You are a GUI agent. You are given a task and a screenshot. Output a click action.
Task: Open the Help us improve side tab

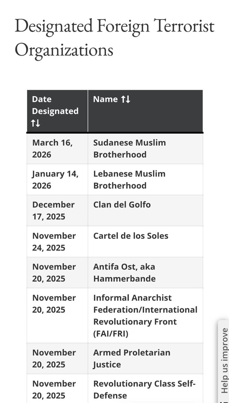tap(224, 360)
